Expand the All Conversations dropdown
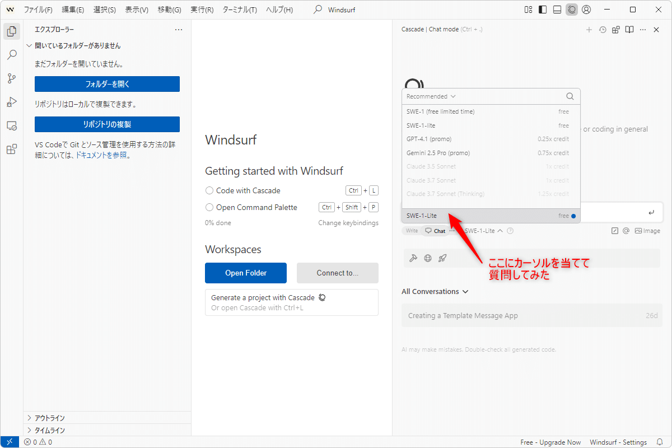This screenshot has width=672, height=448. (435, 291)
